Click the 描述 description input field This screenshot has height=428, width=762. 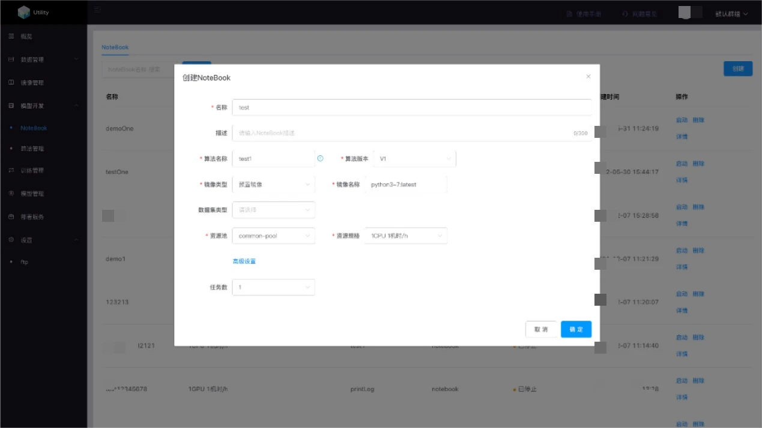pyautogui.click(x=402, y=133)
